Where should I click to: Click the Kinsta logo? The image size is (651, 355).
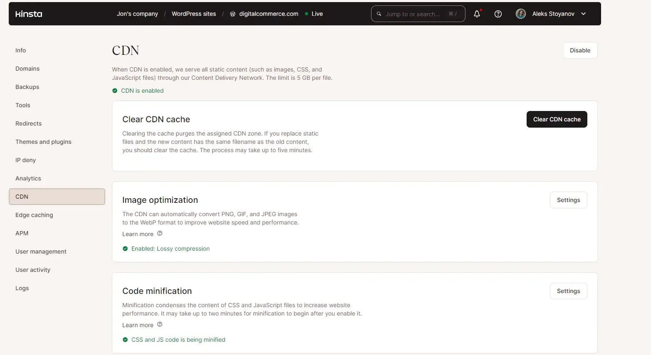coord(28,14)
